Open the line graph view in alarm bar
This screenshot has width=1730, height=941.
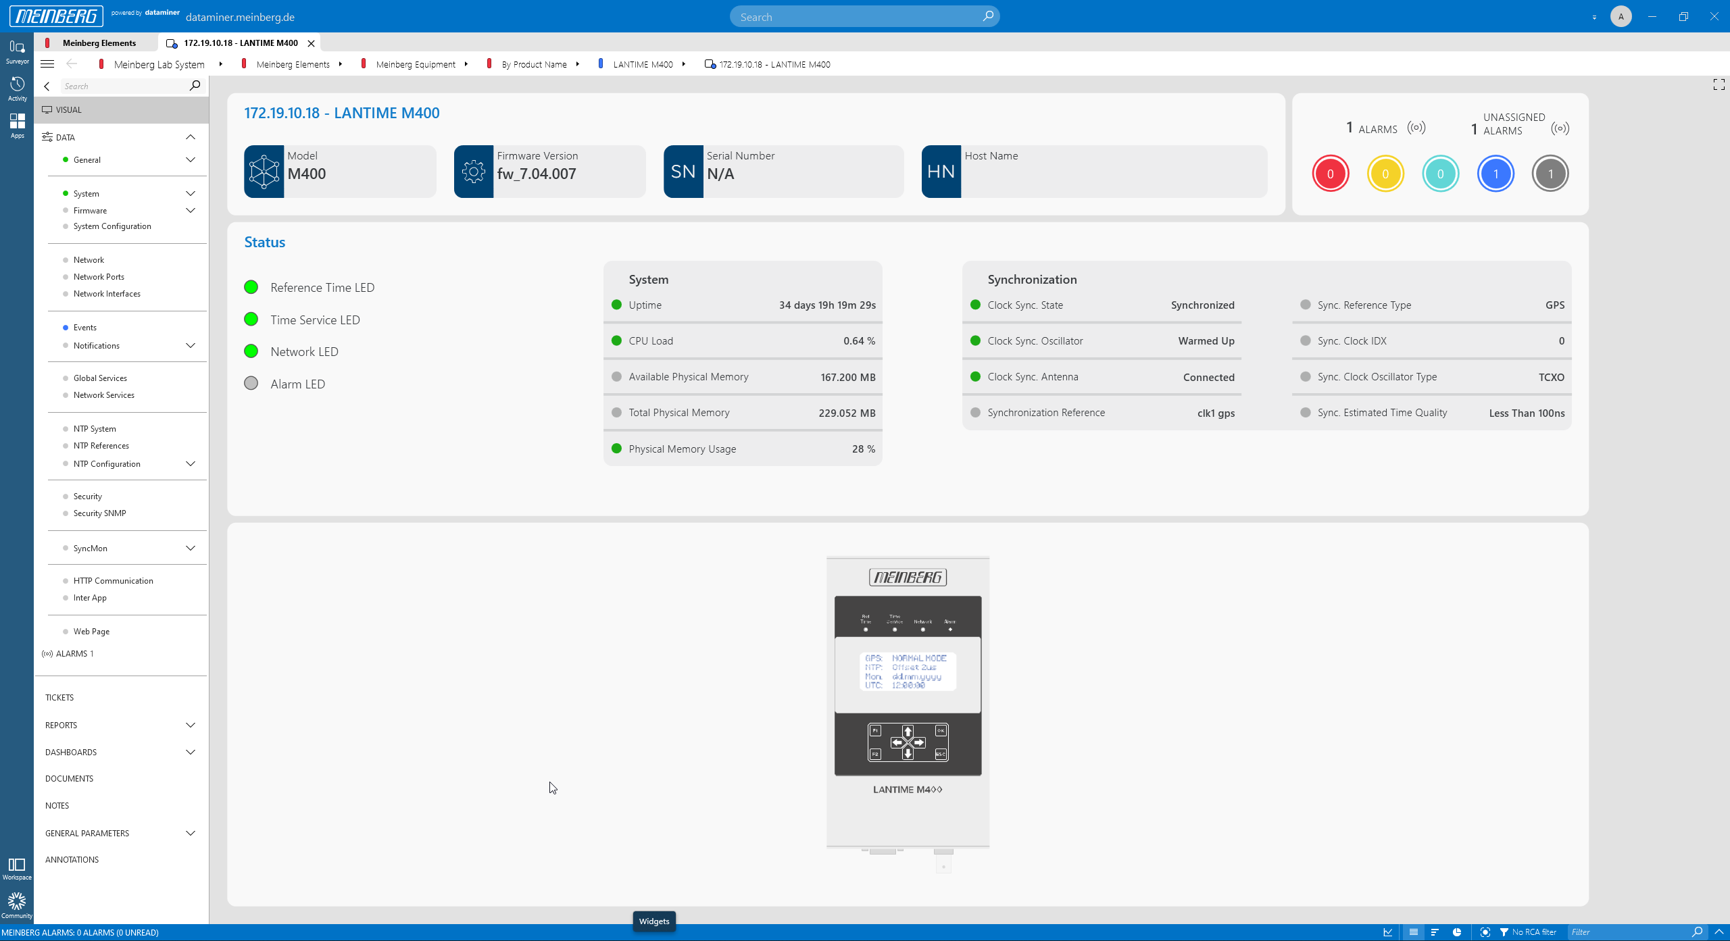(1388, 932)
